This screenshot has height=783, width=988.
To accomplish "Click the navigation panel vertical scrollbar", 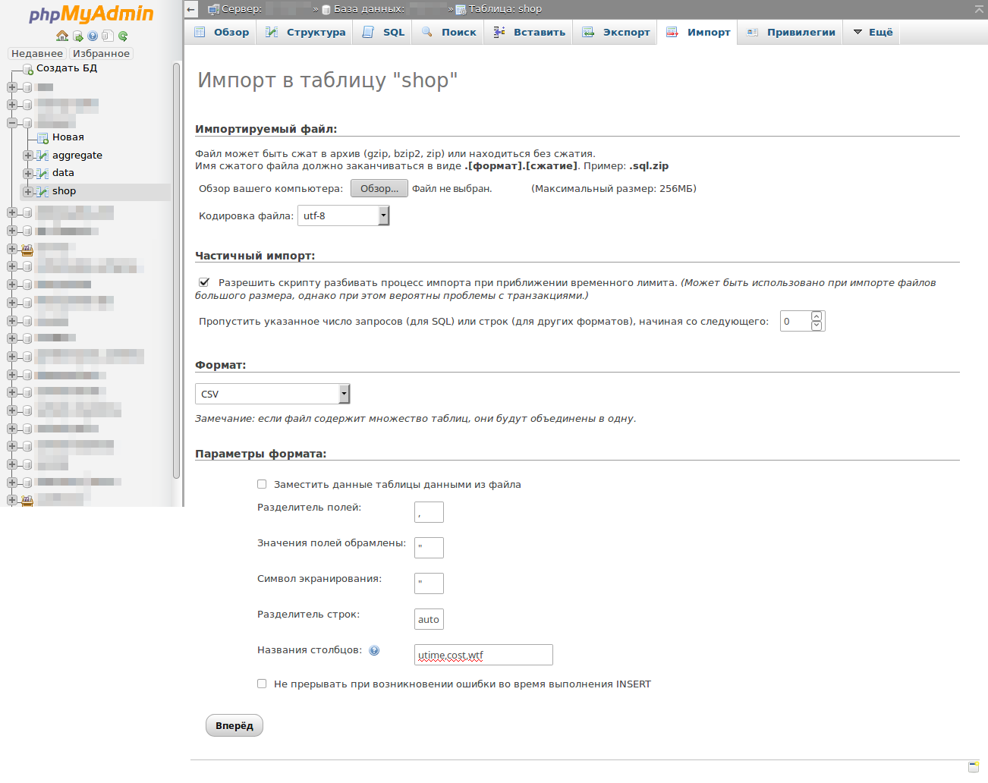I will click(x=176, y=270).
